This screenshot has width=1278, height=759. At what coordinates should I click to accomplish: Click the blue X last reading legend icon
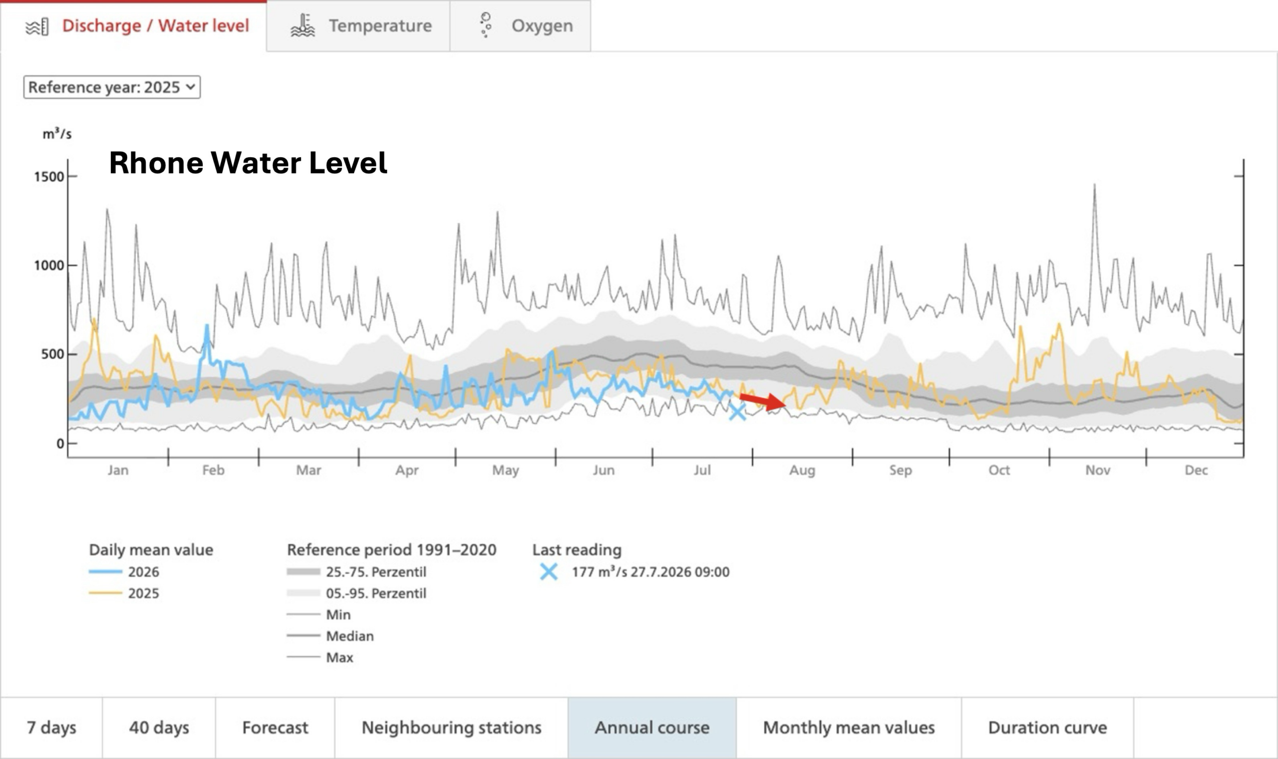coord(549,572)
